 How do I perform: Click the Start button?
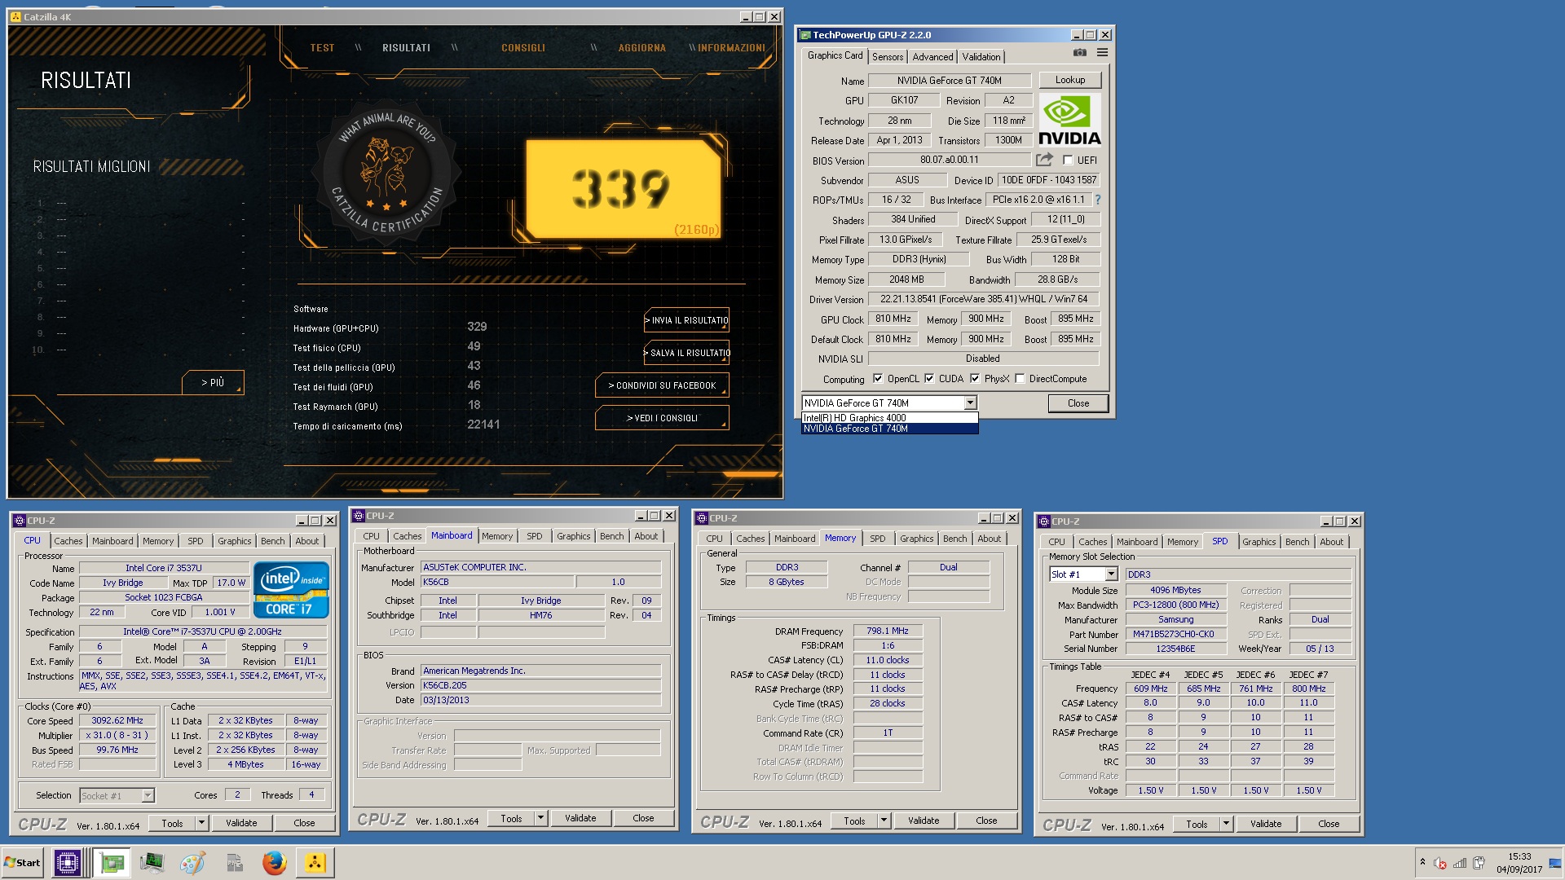(x=23, y=863)
